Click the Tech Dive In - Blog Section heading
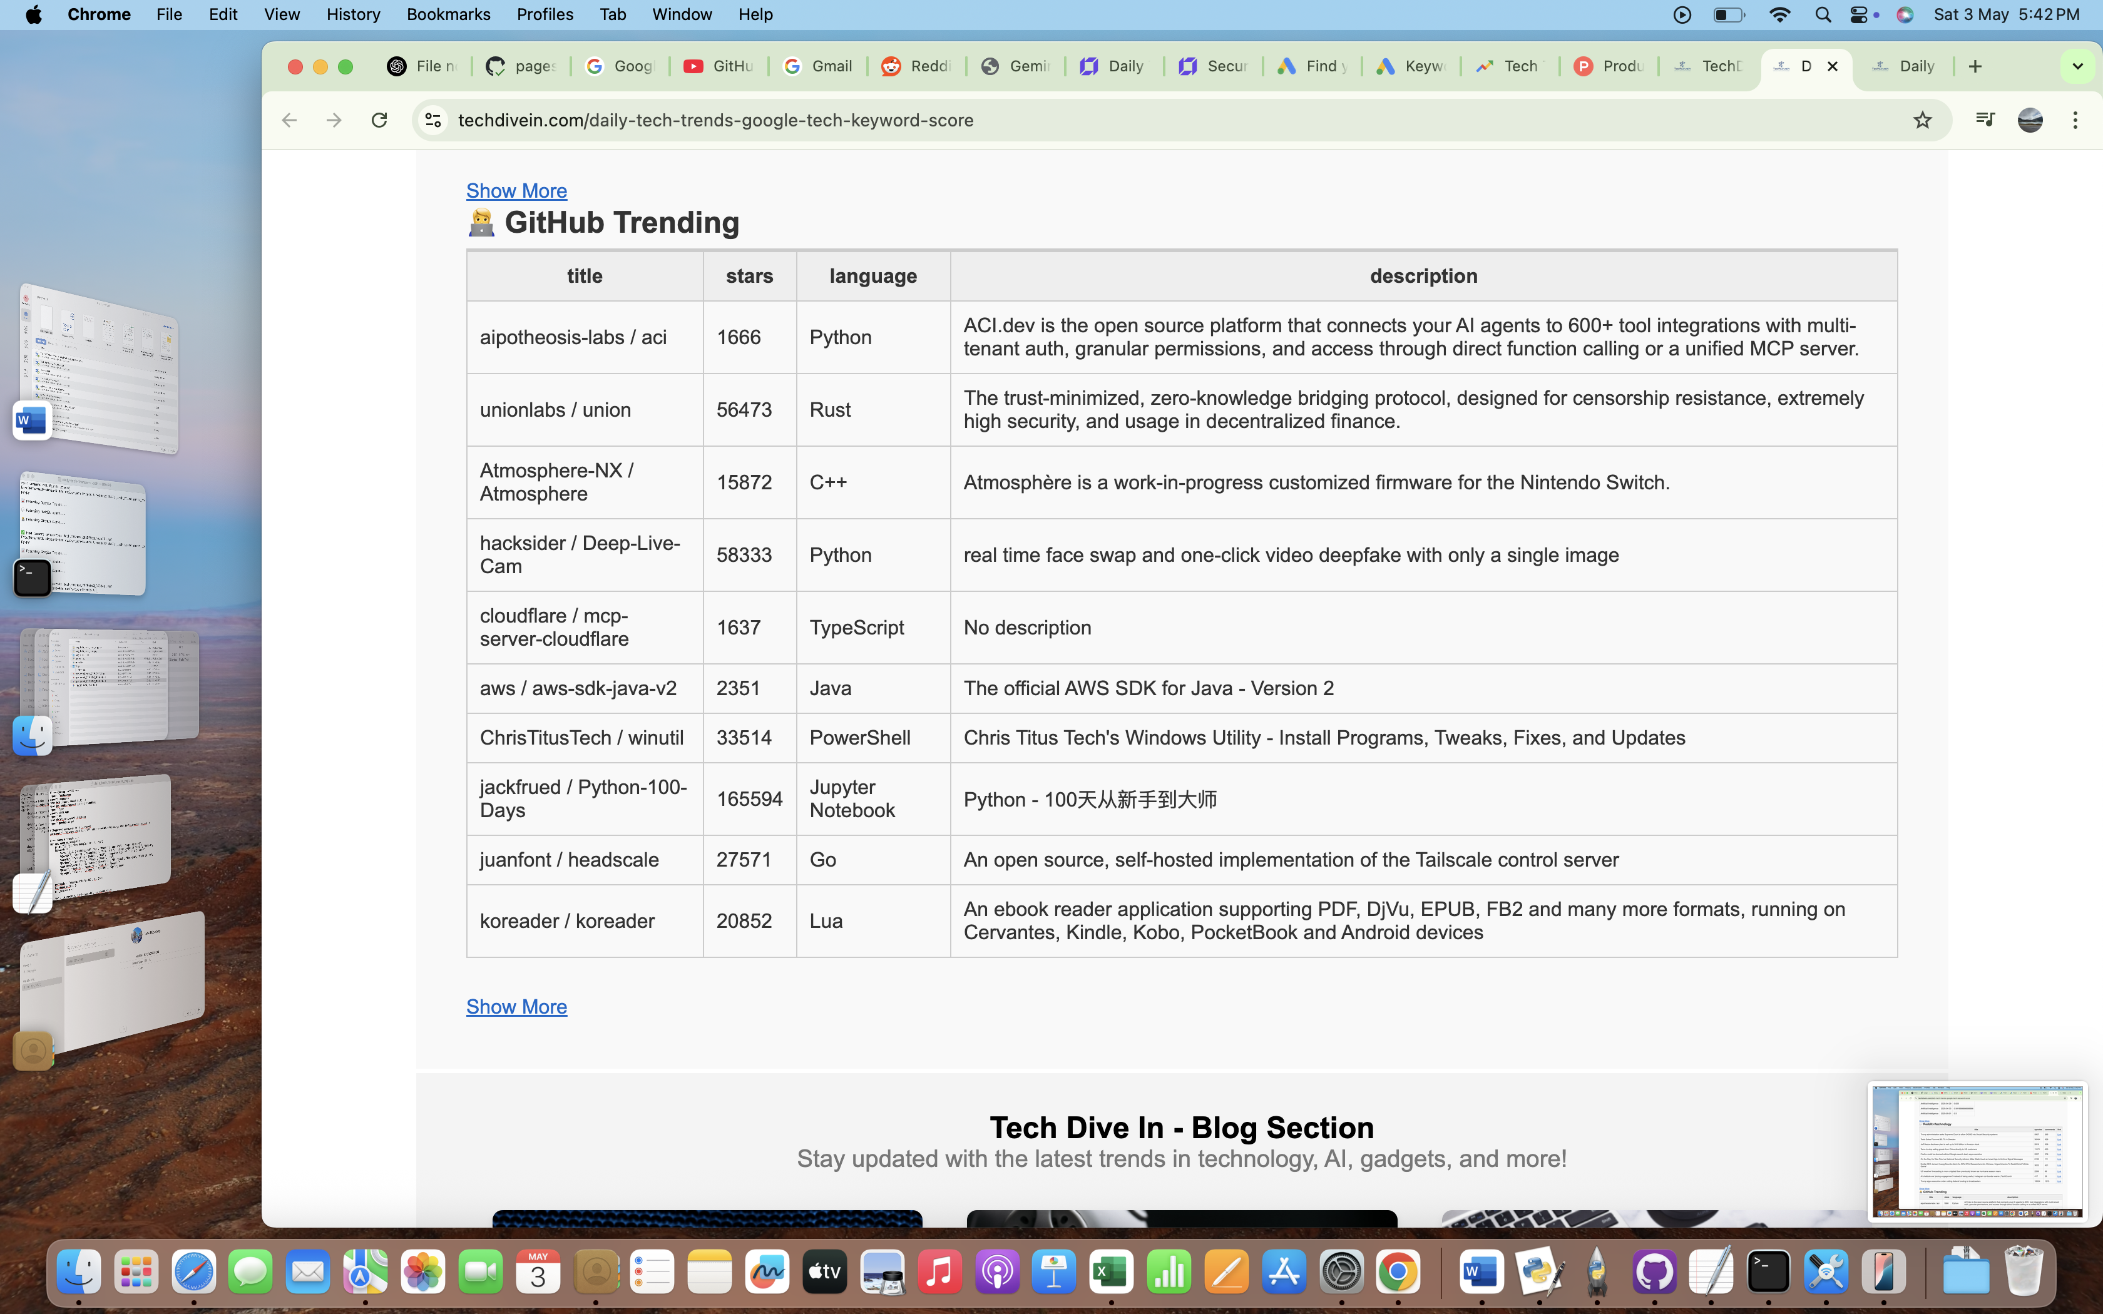This screenshot has width=2103, height=1314. coord(1182,1127)
